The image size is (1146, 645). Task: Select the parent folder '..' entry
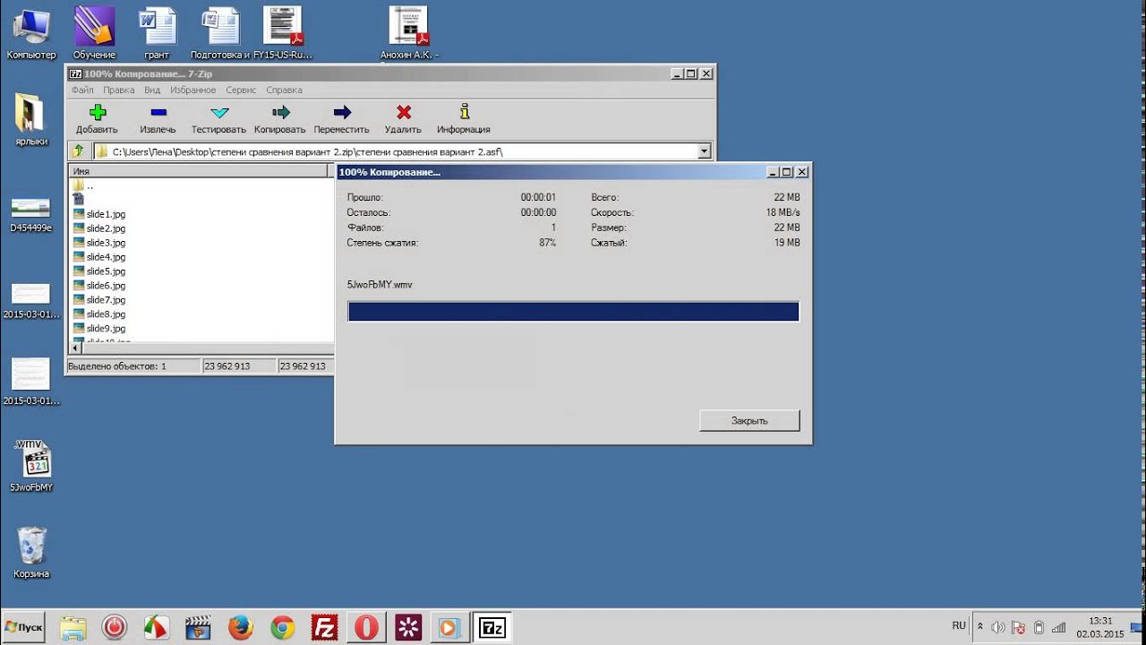pos(82,185)
